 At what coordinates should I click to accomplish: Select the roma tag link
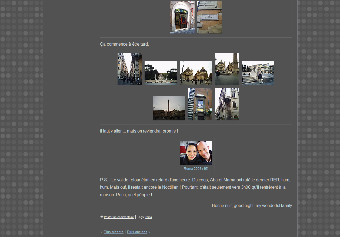[x=148, y=217]
